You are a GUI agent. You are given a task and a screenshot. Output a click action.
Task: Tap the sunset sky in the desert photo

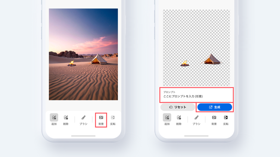click(83, 29)
